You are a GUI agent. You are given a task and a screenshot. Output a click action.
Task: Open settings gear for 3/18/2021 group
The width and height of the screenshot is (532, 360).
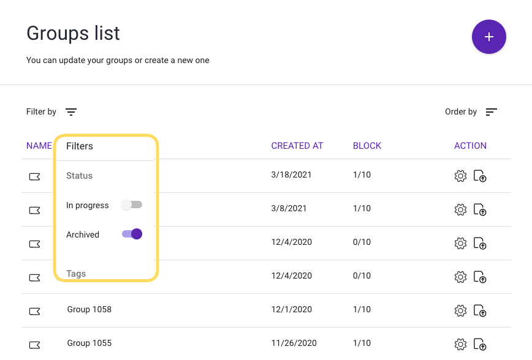(x=460, y=176)
